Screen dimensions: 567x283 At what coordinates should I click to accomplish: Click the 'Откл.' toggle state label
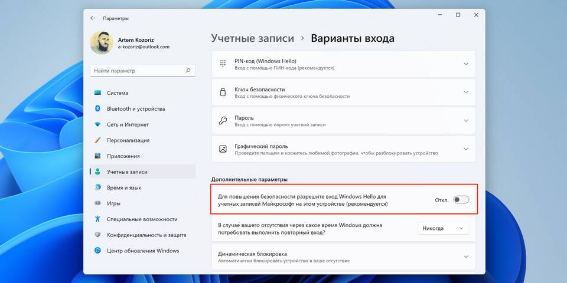pos(442,200)
